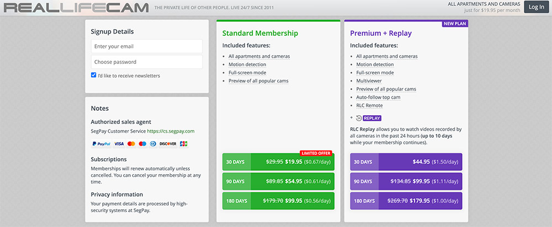Click the Subscriptions heading

(109, 159)
